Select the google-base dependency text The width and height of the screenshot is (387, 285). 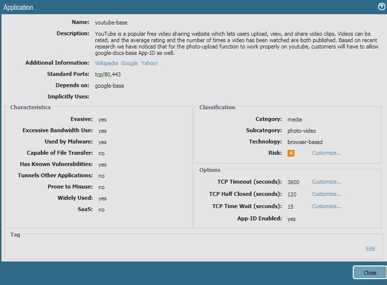[110, 86]
